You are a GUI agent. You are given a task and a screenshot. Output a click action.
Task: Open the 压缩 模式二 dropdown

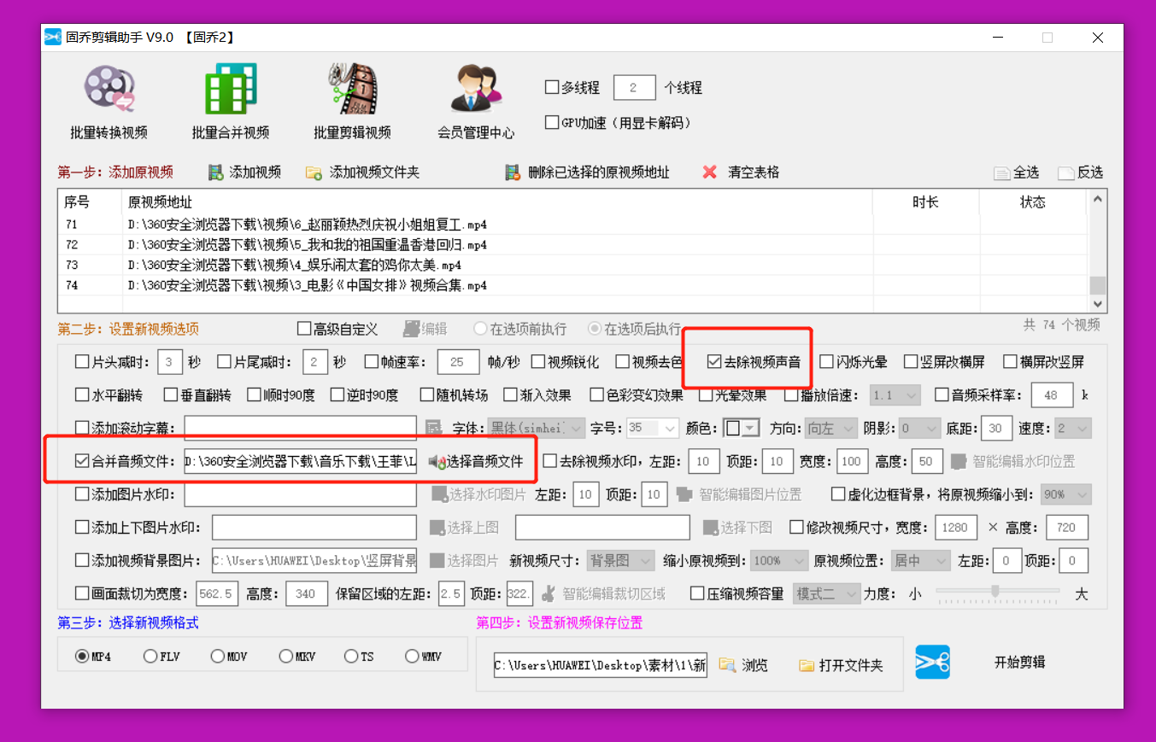pyautogui.click(x=826, y=593)
